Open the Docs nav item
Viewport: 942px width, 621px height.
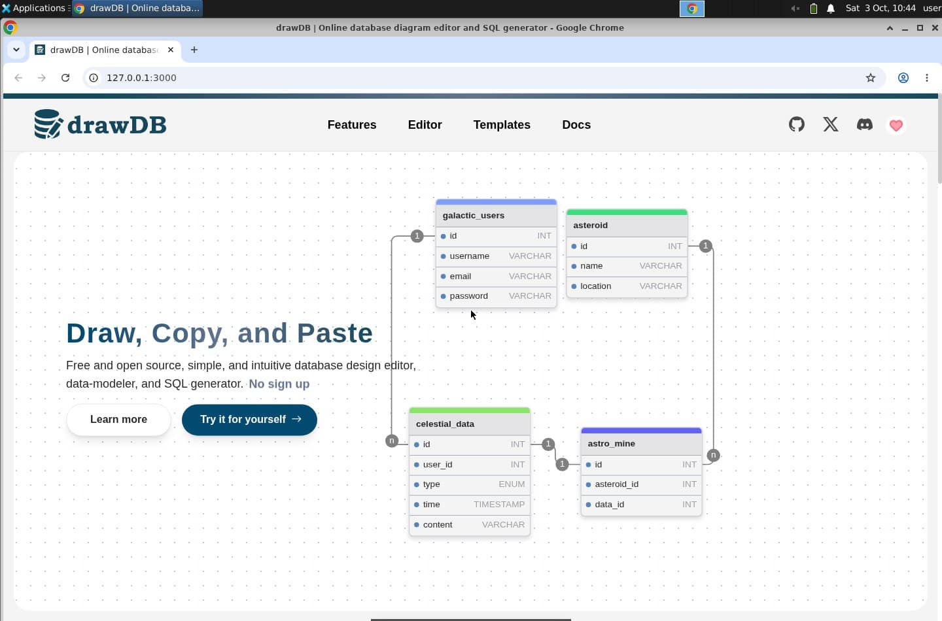[576, 125]
